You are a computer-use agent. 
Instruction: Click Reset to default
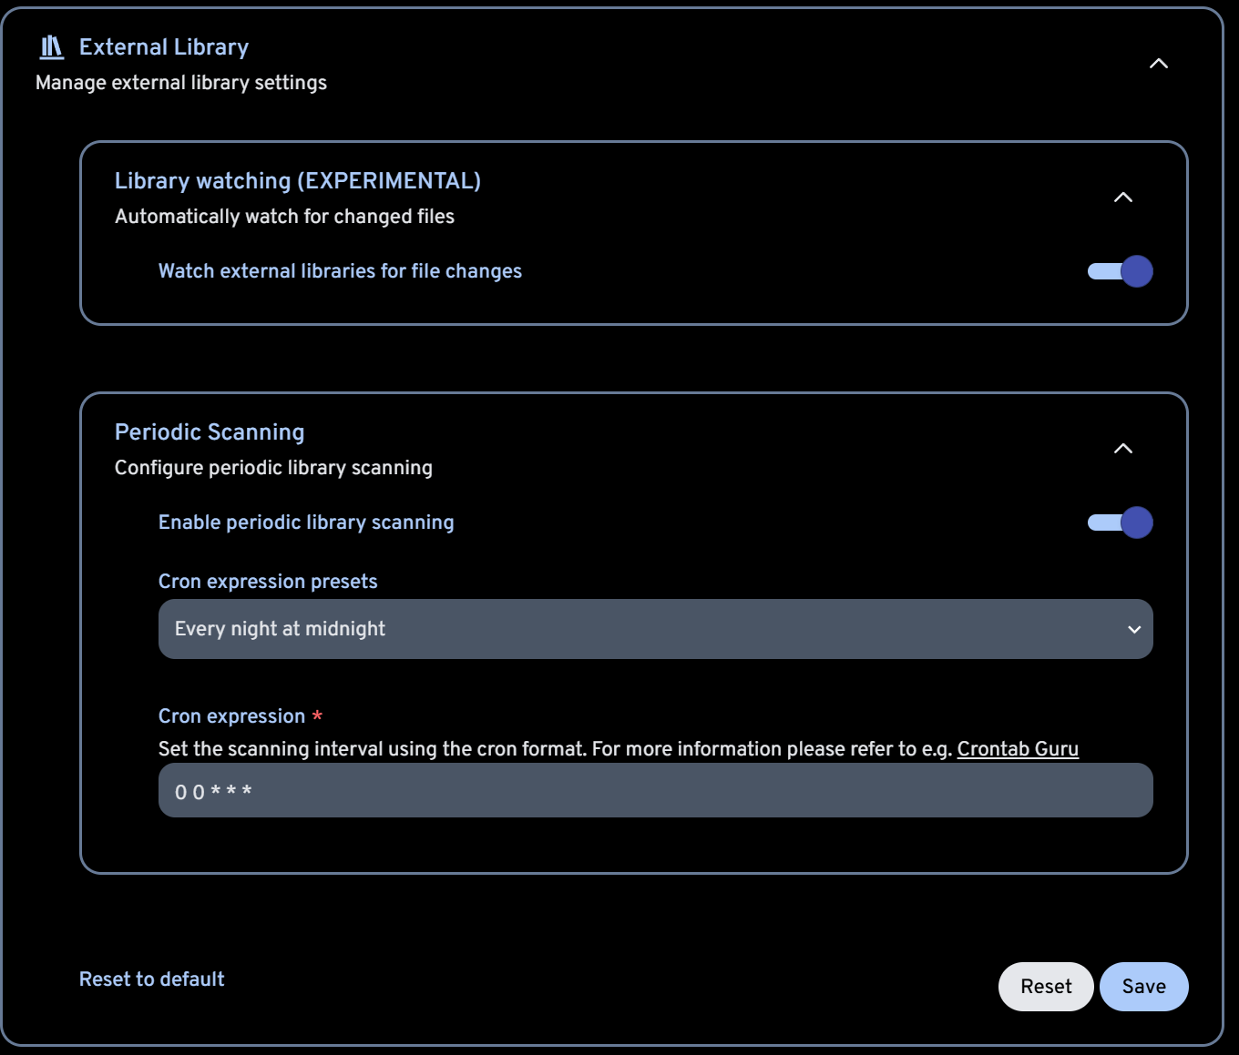pyautogui.click(x=151, y=979)
